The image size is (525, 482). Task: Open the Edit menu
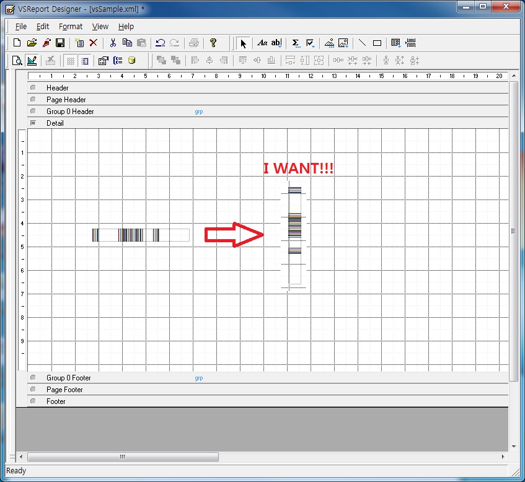[x=43, y=27]
